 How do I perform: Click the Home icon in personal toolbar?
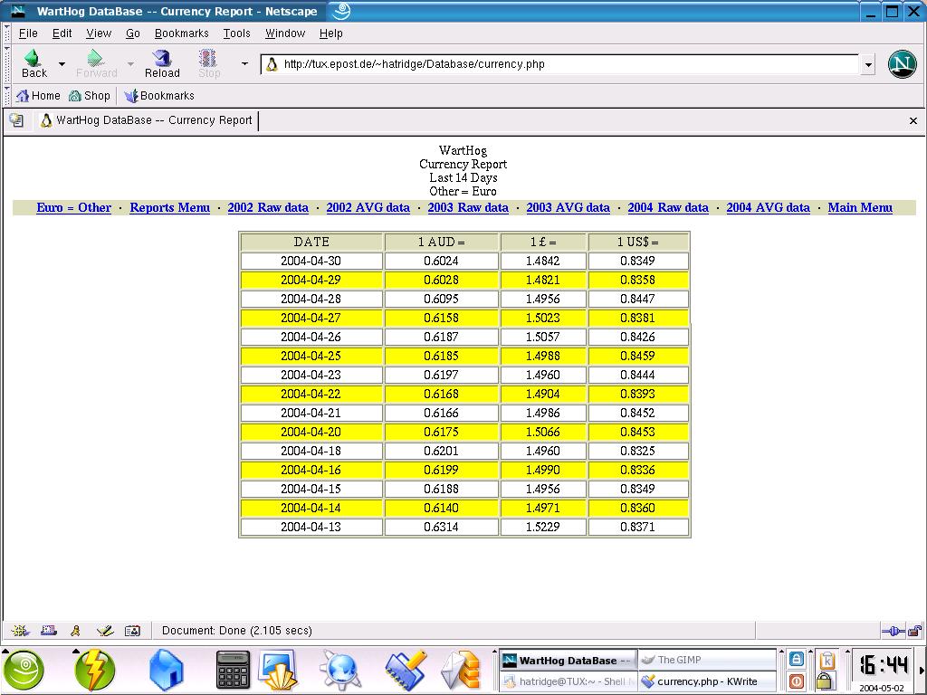[x=38, y=96]
